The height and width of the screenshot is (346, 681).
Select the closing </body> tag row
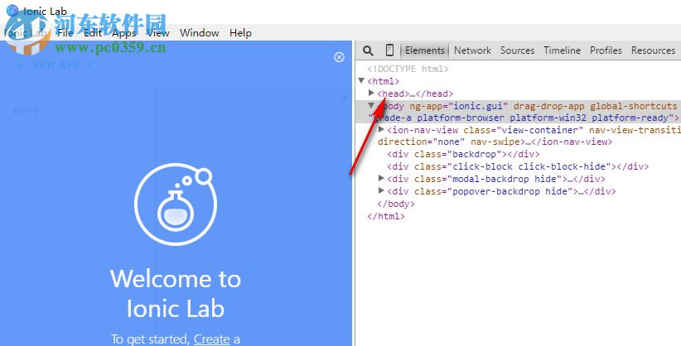click(x=396, y=204)
